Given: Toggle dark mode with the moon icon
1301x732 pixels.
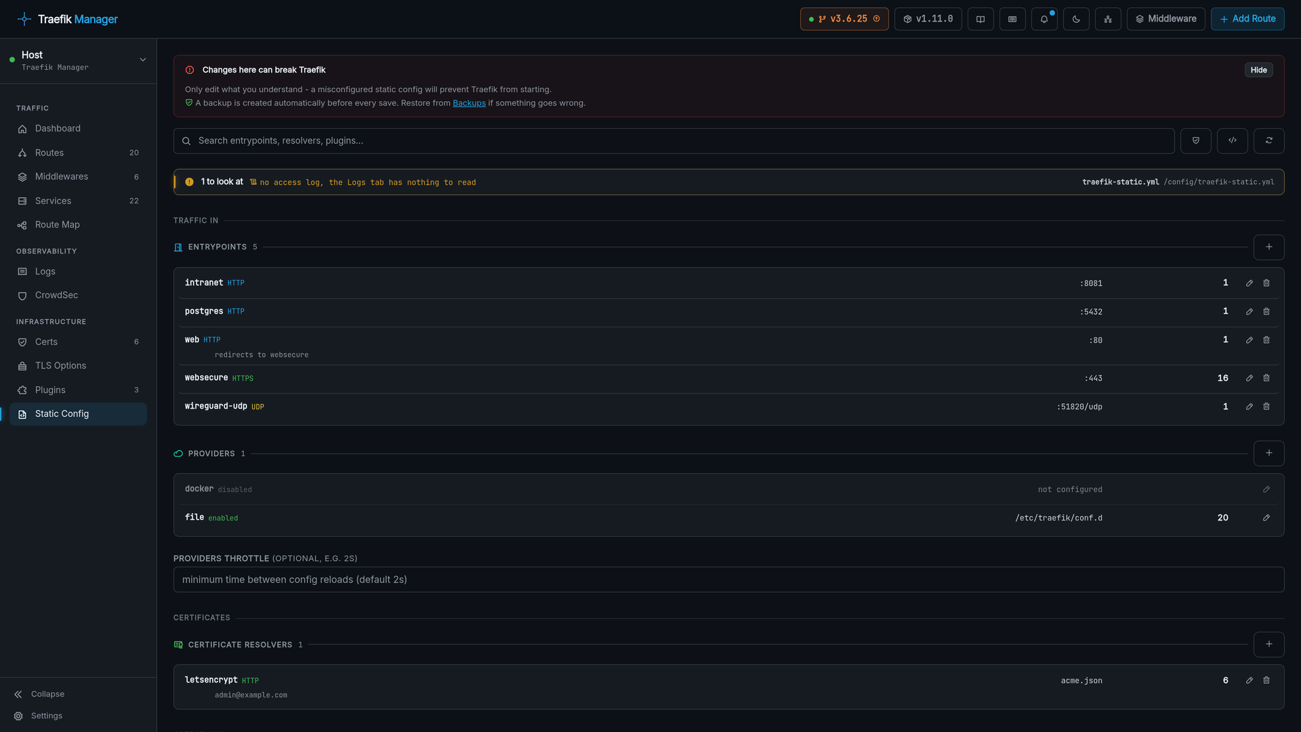Looking at the screenshot, I should [x=1076, y=19].
